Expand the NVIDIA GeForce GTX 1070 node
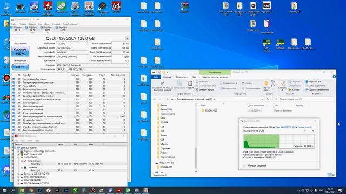The width and height of the screenshot is (346, 194). click(x=18, y=183)
